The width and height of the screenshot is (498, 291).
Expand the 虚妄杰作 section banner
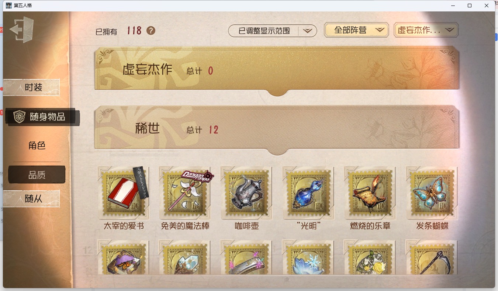tap(277, 71)
